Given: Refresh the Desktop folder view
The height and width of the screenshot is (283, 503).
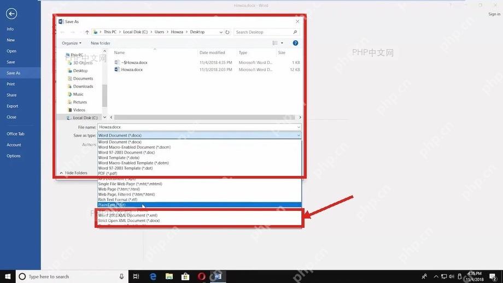Looking at the screenshot, I should (227, 32).
